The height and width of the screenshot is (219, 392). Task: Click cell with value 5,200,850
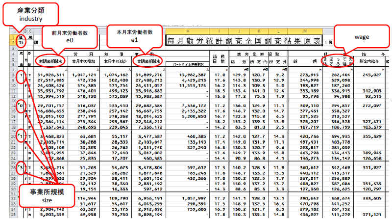194,116
